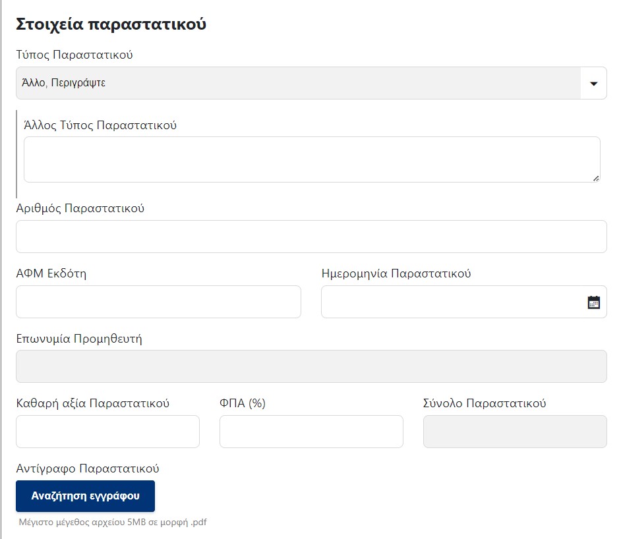
Task: Click the Αντίγραφο Παραστατικού label
Action: click(x=88, y=468)
